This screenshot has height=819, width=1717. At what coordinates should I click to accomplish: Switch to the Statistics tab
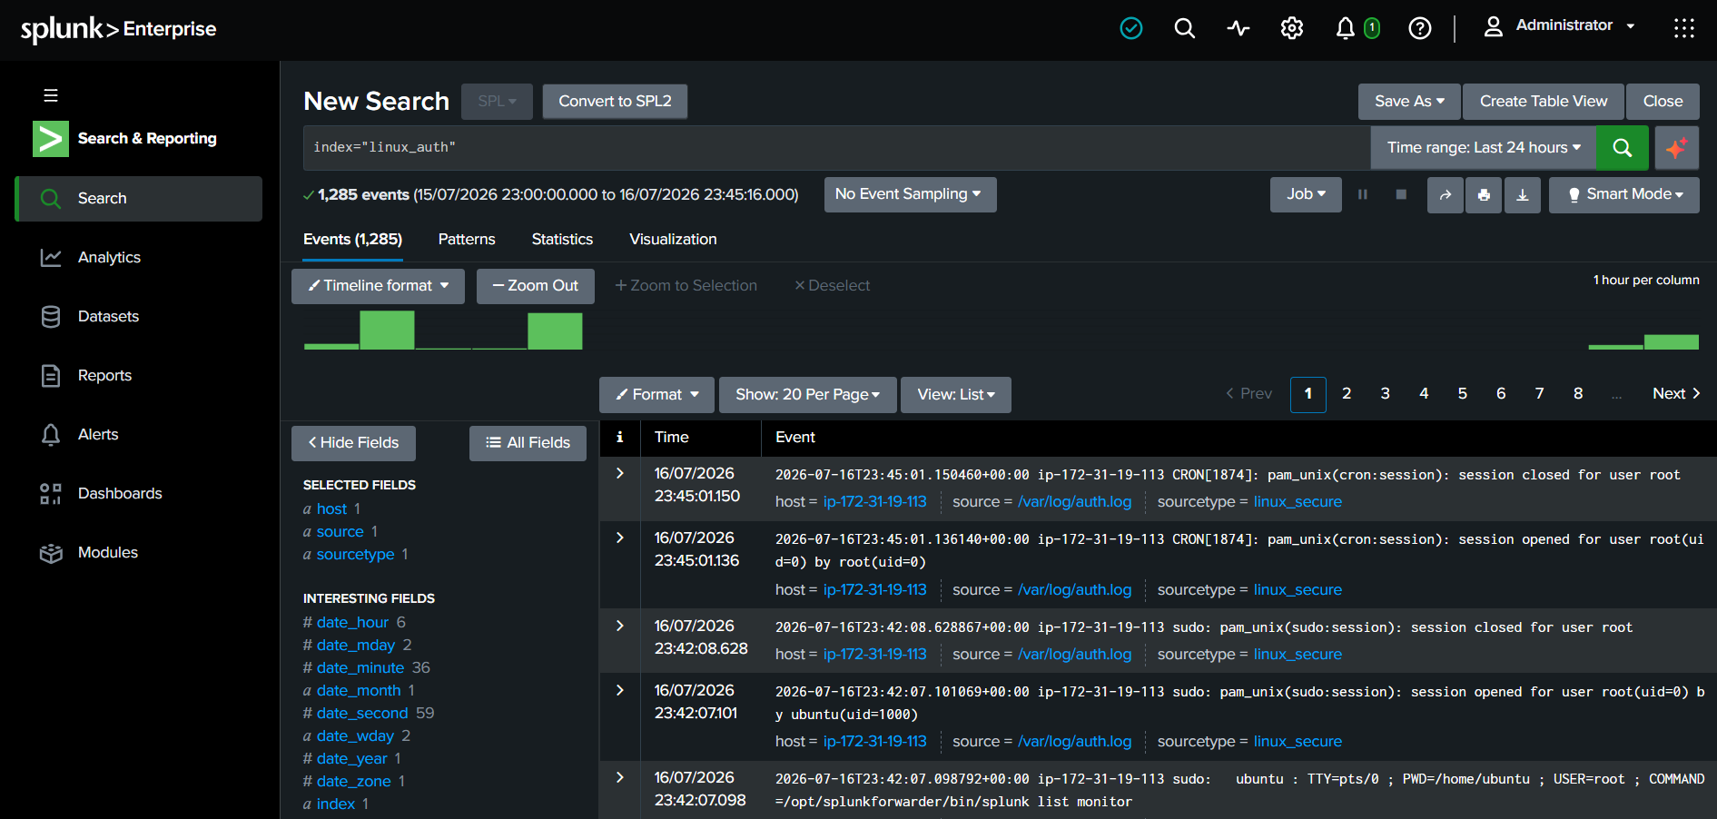point(562,240)
